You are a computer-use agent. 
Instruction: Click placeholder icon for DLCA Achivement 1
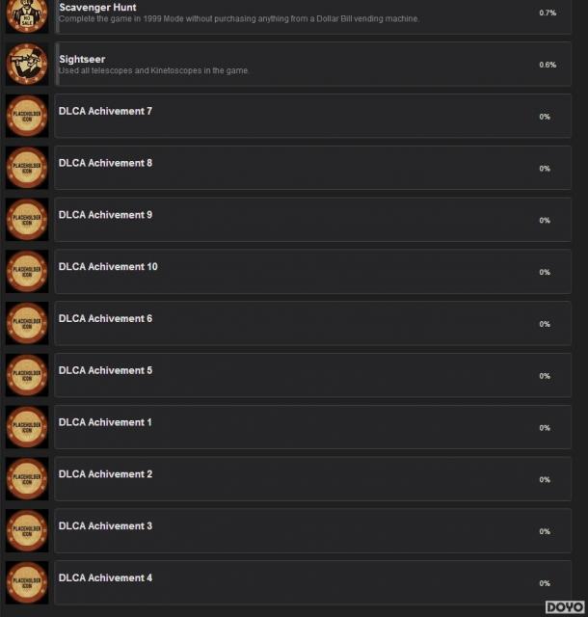coord(27,428)
